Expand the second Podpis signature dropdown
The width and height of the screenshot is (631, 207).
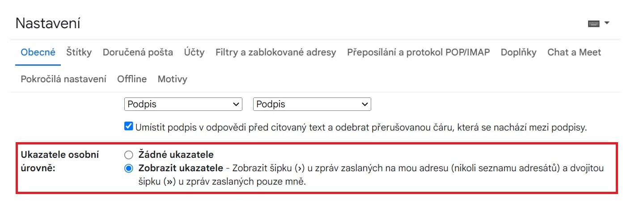click(312, 104)
